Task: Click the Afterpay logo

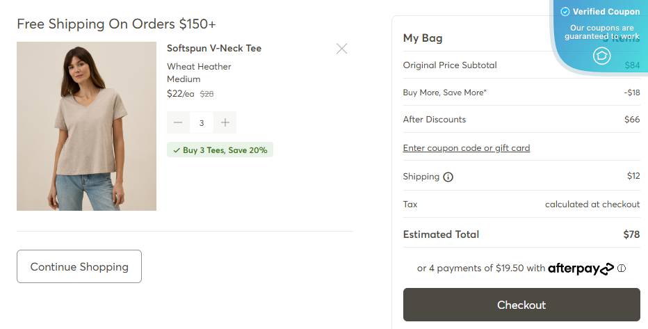Action: click(581, 268)
